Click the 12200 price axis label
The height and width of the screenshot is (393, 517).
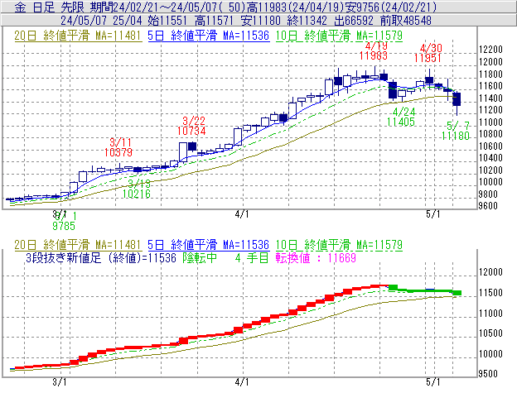490,50
